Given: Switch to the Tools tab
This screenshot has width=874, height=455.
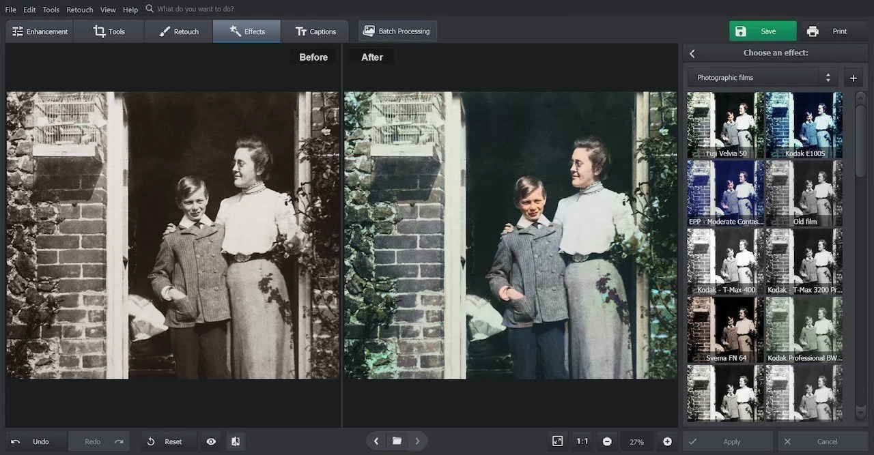Looking at the screenshot, I should 109,31.
